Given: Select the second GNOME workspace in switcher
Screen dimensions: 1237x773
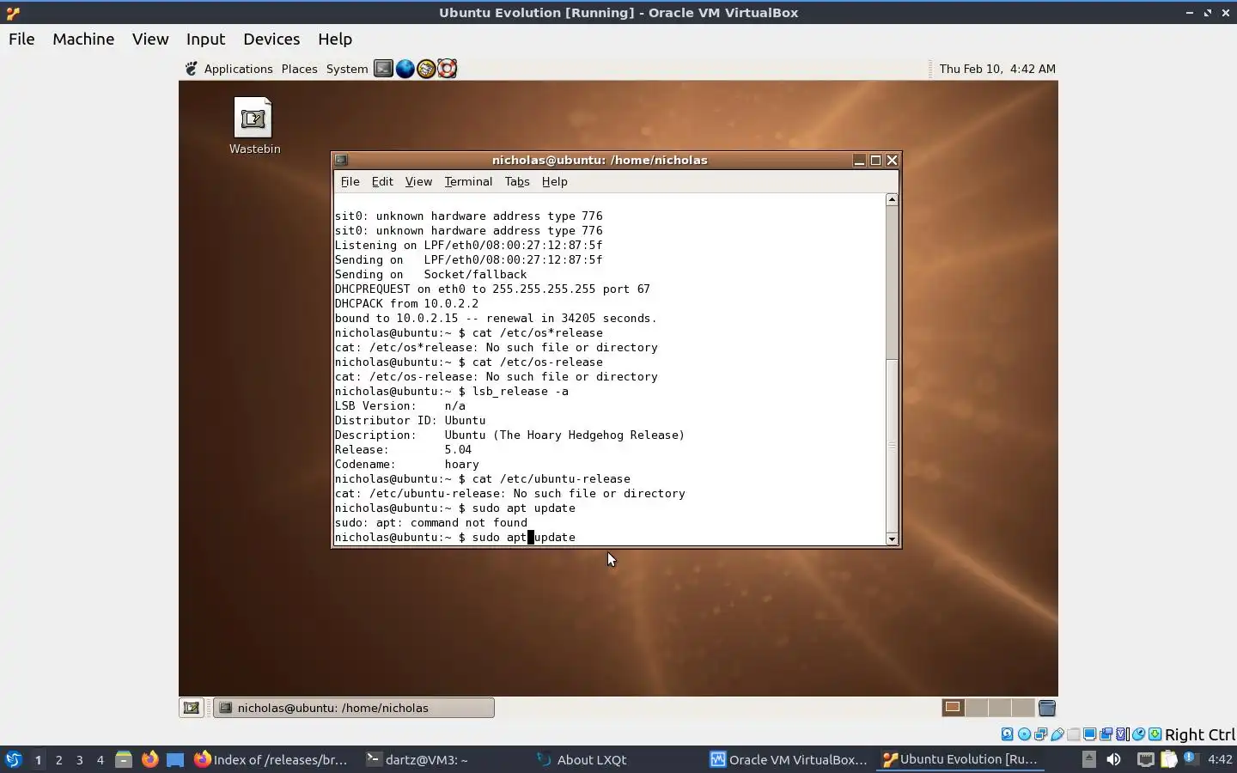Looking at the screenshot, I should [x=976, y=708].
